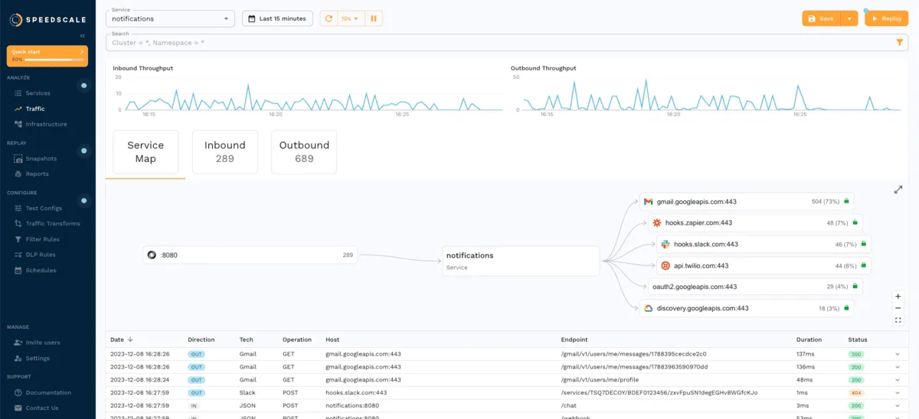Select the :8080 inbound node
This screenshot has width=919, height=419.
coord(250,255)
